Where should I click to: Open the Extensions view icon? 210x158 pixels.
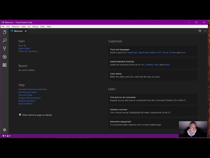coord(5,65)
